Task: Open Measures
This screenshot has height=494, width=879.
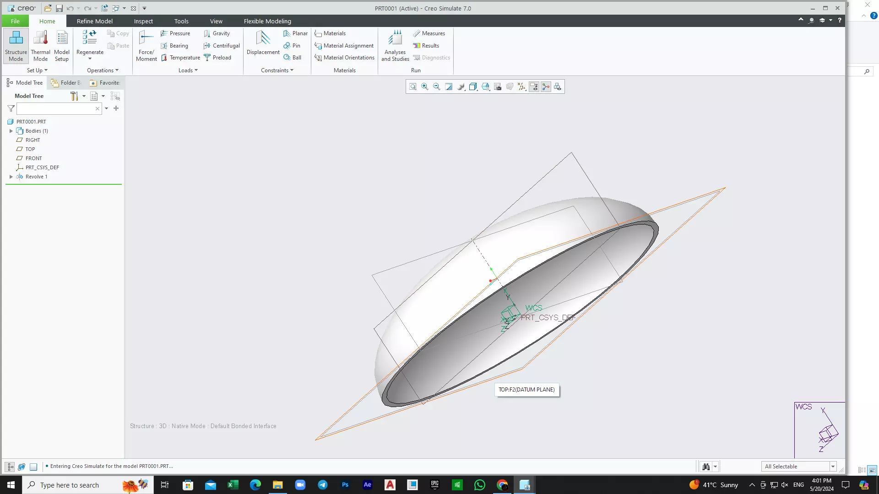Action: click(429, 33)
